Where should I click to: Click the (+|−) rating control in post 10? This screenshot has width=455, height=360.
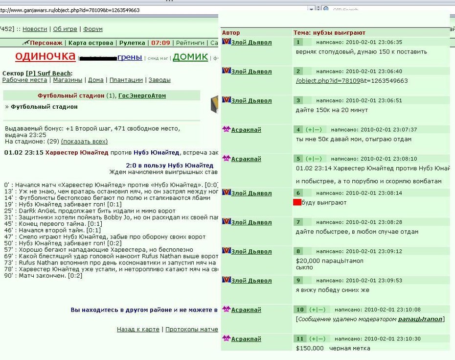[x=317, y=310]
